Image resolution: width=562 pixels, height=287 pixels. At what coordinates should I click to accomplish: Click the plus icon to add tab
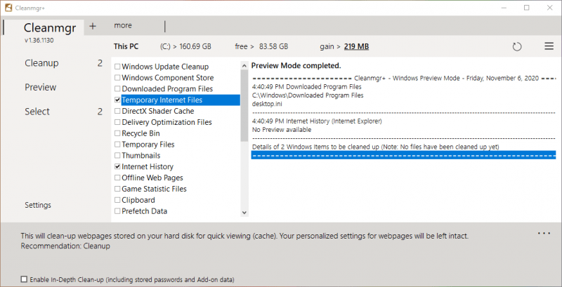(92, 26)
